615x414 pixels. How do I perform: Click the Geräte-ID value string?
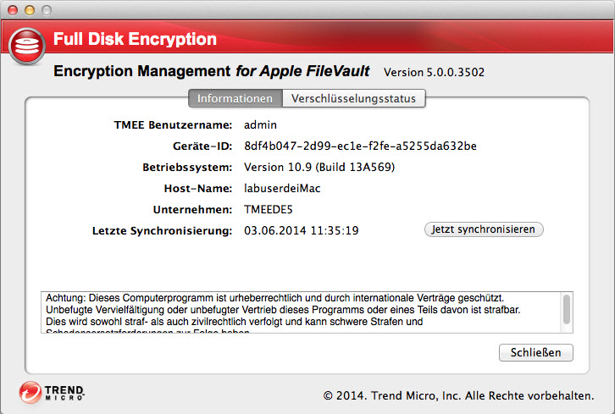click(x=360, y=146)
